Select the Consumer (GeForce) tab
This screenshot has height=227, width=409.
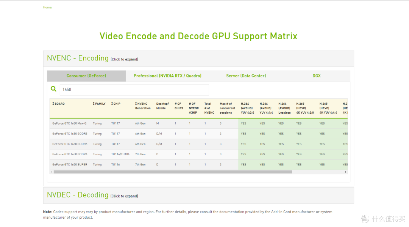(x=86, y=76)
